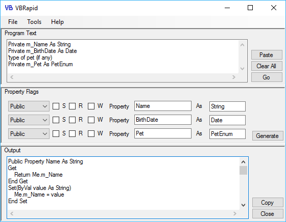Open the Public dropdown for Name property
The image size is (286, 222).
[x=29, y=106]
